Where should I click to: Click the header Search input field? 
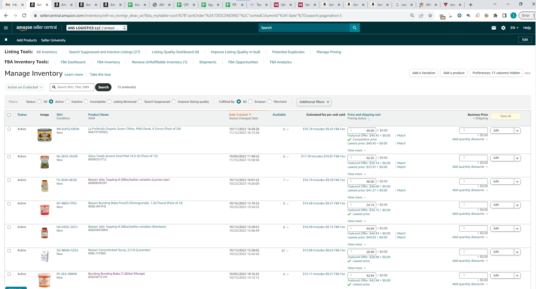pyautogui.click(x=304, y=28)
